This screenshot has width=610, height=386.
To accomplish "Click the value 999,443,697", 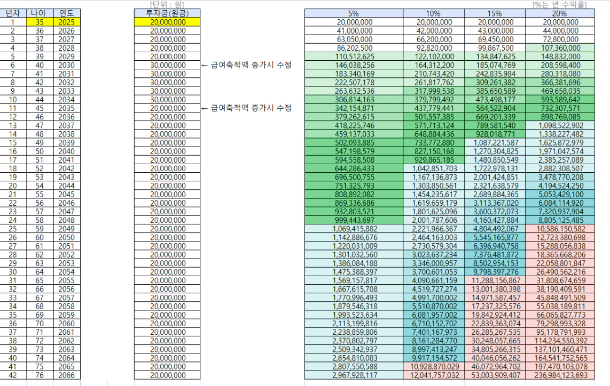I will pyautogui.click(x=354, y=221).
